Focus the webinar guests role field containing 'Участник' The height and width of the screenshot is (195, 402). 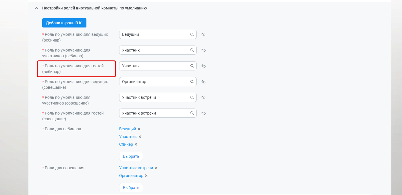158,66
